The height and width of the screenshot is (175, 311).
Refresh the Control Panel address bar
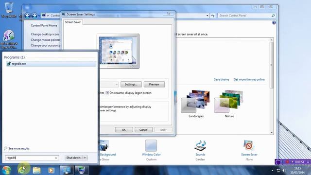213,16
